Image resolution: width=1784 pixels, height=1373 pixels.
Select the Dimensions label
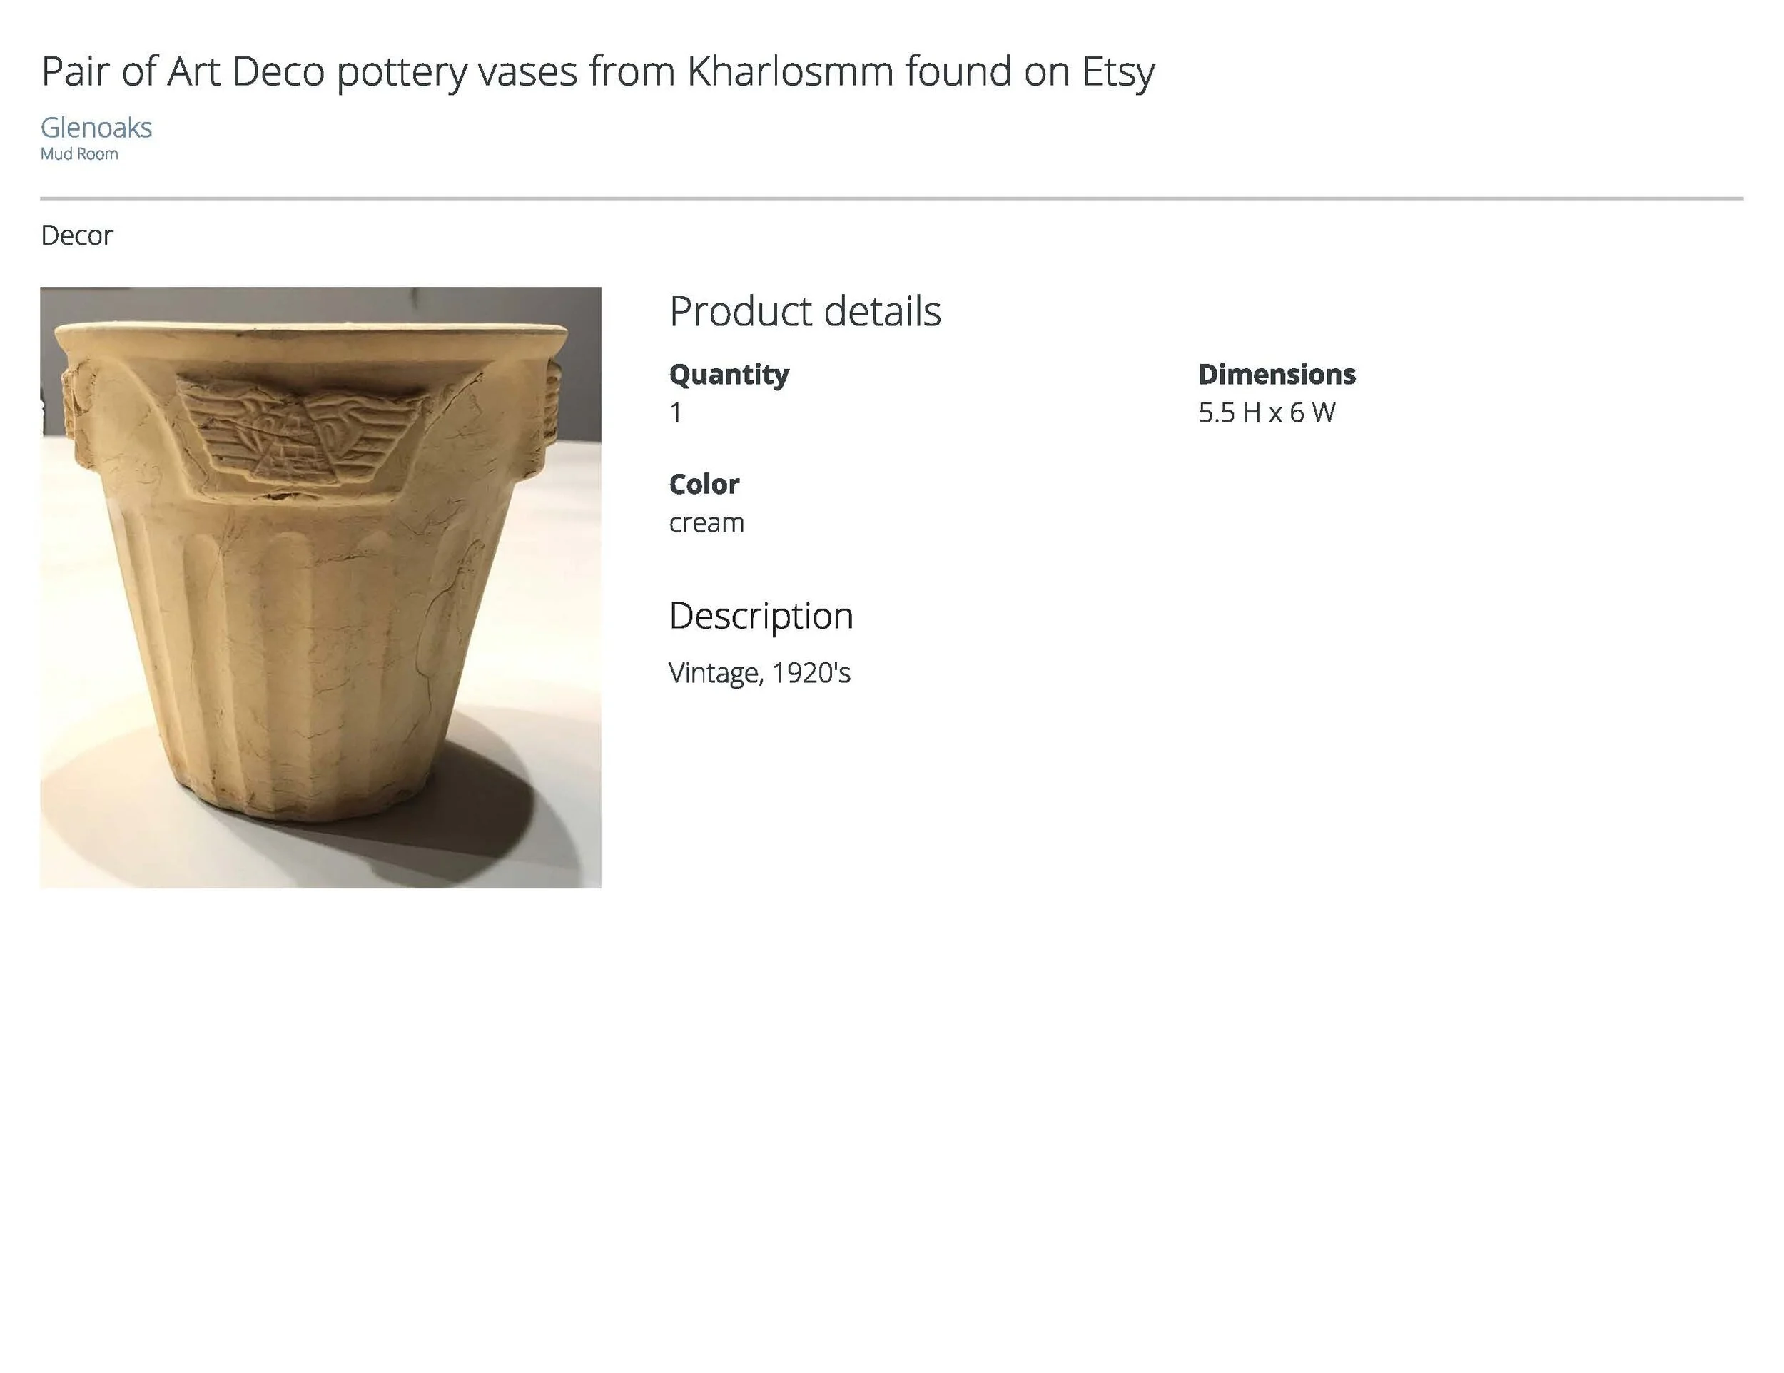click(1277, 374)
